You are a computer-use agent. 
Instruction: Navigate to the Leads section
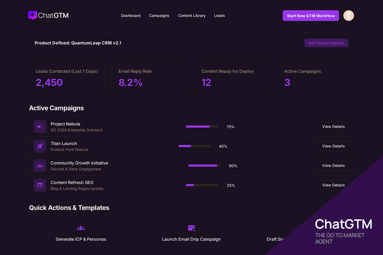[x=219, y=15]
